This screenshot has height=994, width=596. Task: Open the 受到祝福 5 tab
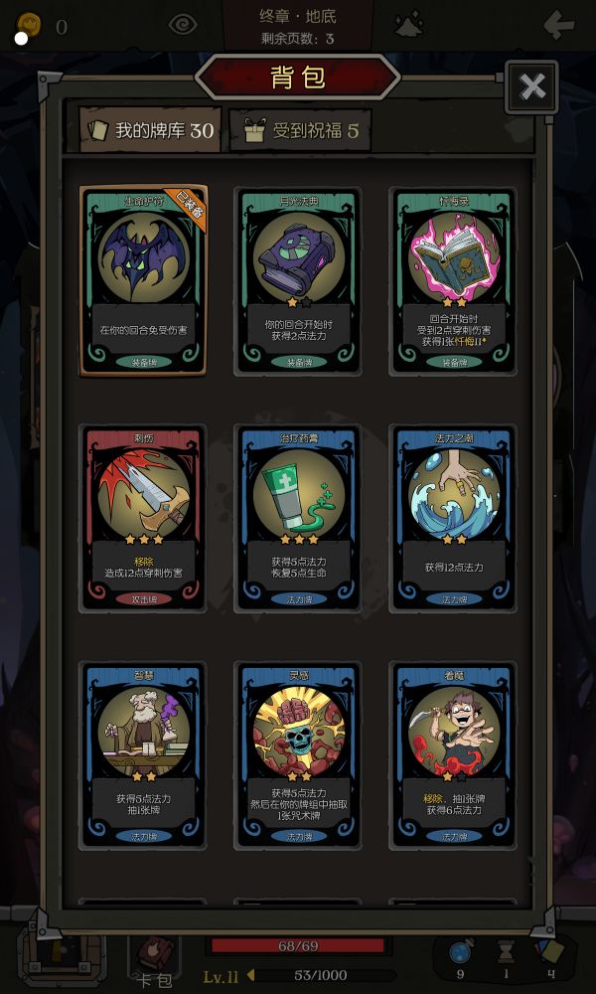point(300,130)
